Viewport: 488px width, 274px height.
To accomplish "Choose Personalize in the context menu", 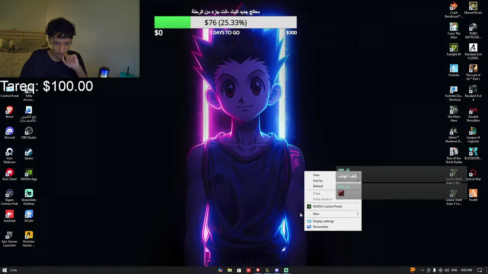I will point(333,227).
